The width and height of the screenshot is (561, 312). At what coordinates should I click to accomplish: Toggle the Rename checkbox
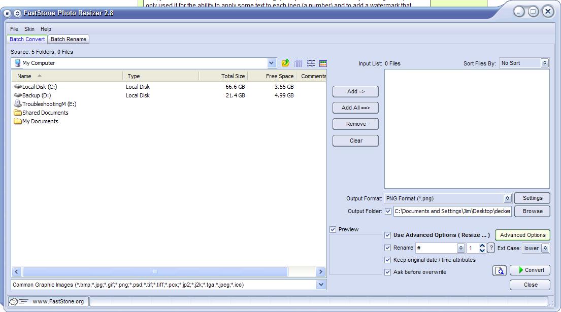coord(387,248)
